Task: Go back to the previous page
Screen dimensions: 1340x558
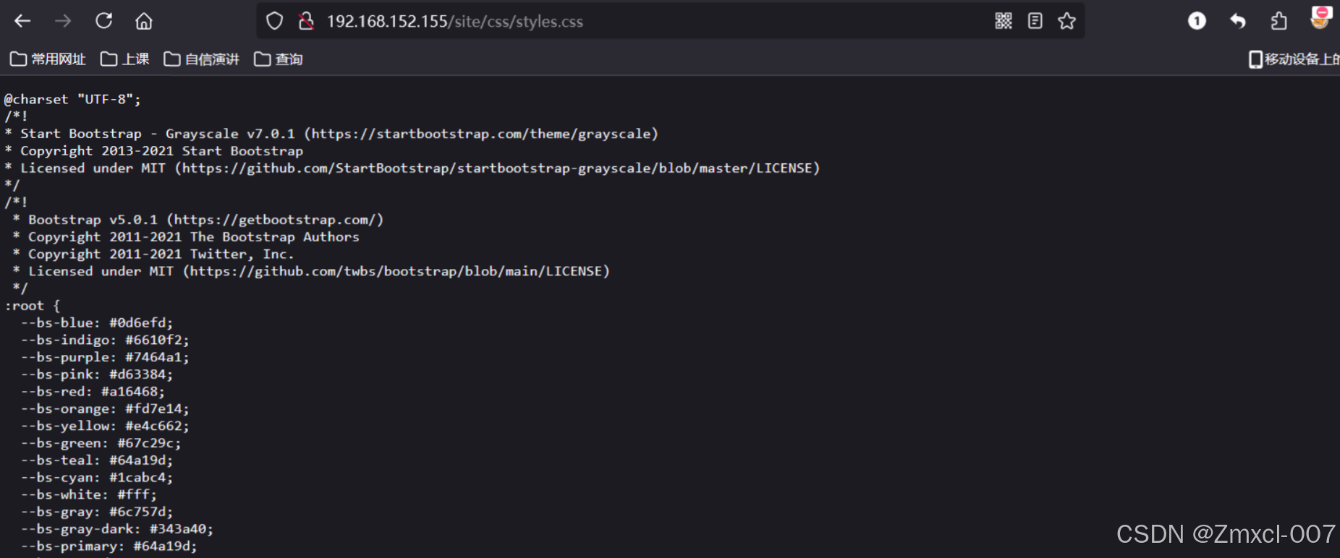Action: [22, 21]
